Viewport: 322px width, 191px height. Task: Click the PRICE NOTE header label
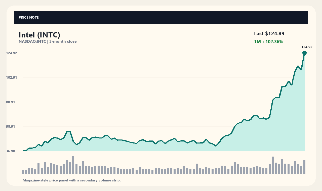pyautogui.click(x=29, y=17)
